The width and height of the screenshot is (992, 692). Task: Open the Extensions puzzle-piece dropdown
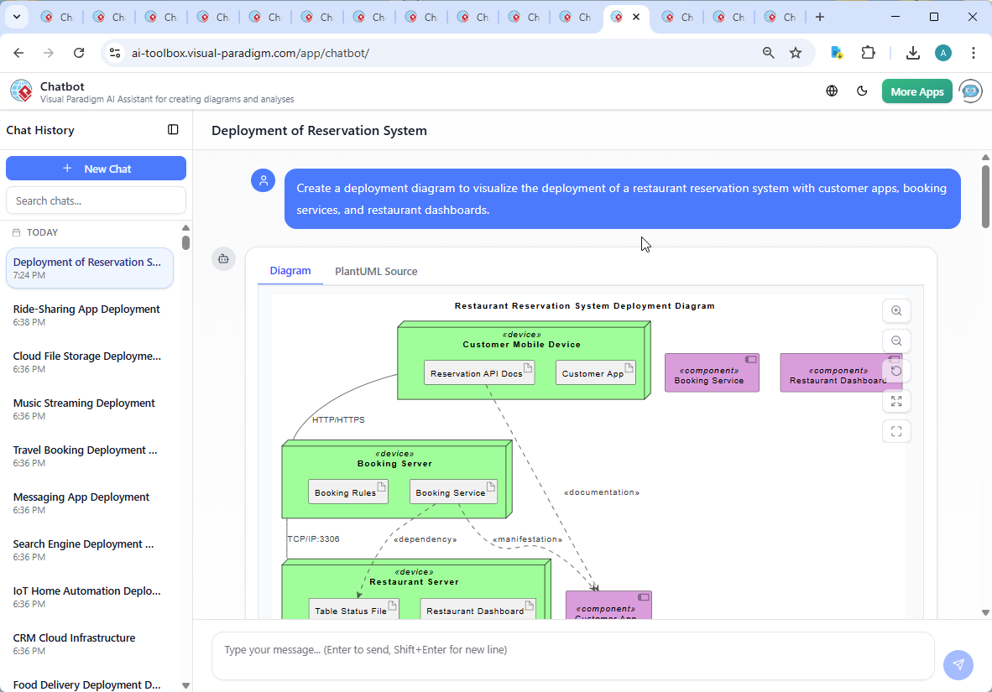[869, 52]
